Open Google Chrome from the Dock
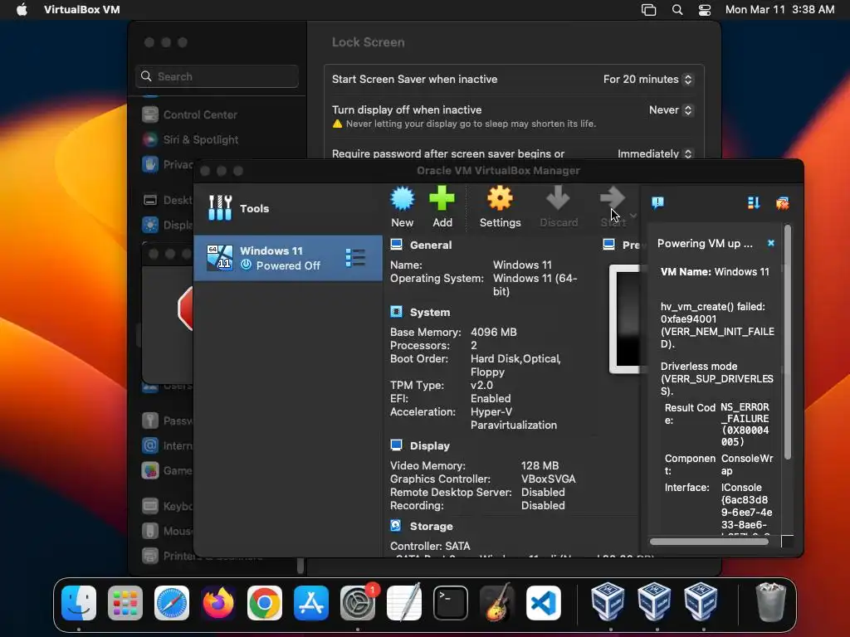Screen dimensions: 850x637 pyautogui.click(x=265, y=603)
